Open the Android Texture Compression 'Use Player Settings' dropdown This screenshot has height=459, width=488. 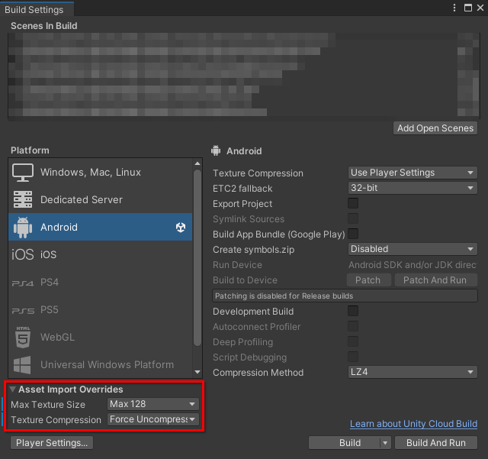click(x=413, y=173)
